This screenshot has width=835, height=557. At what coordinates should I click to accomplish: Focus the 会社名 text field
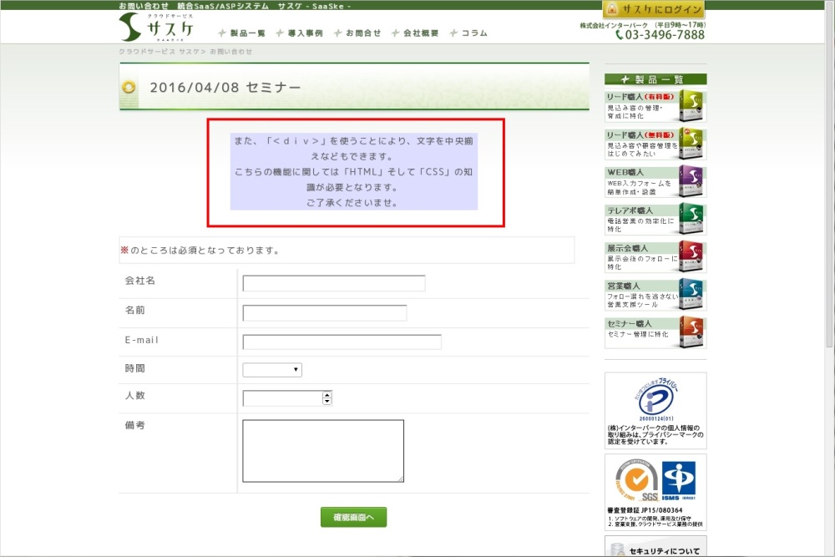coord(333,283)
